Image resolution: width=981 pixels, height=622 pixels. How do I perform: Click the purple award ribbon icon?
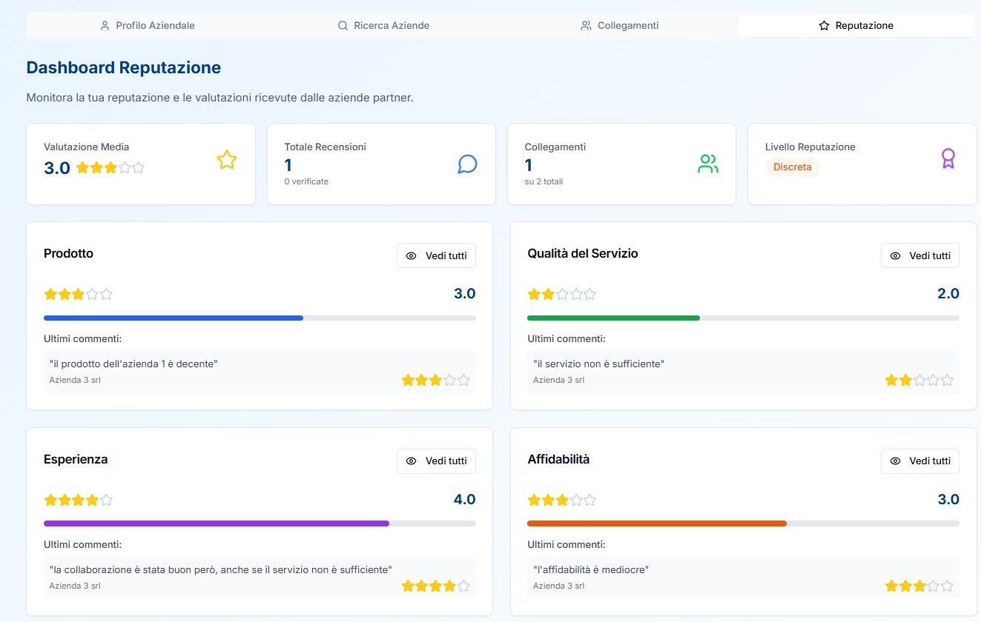coord(948,158)
